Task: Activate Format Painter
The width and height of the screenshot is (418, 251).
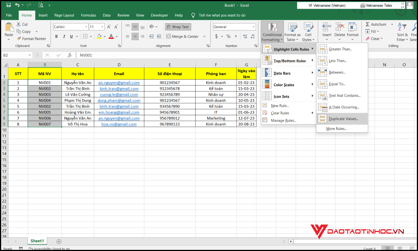Action: (31, 39)
